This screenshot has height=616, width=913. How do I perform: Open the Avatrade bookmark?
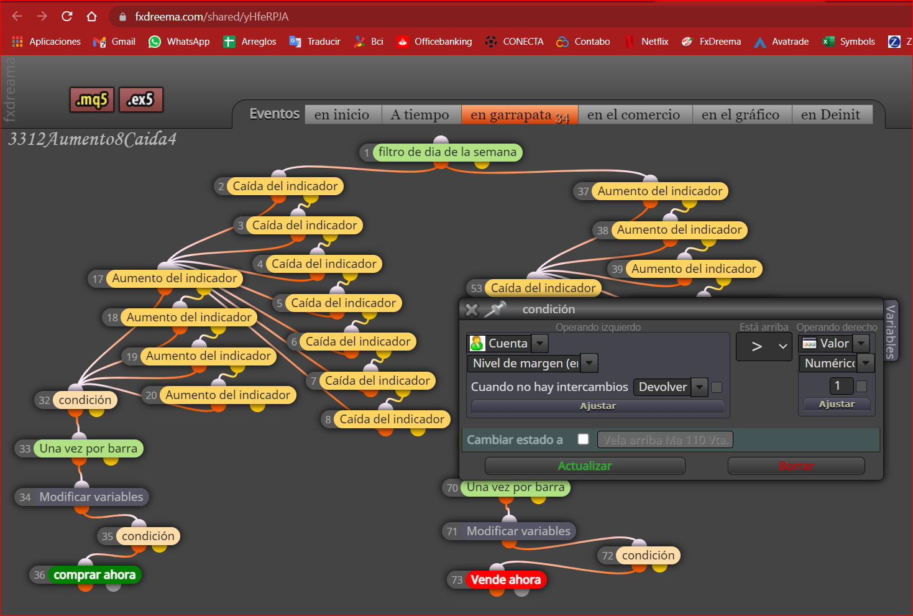coord(781,42)
